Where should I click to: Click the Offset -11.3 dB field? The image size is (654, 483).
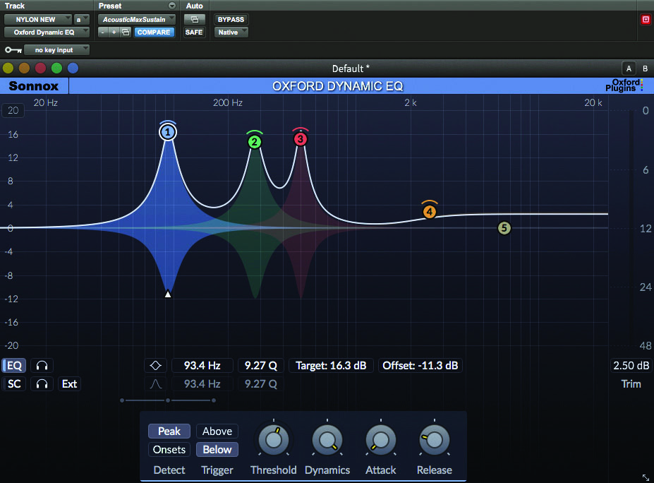click(420, 366)
